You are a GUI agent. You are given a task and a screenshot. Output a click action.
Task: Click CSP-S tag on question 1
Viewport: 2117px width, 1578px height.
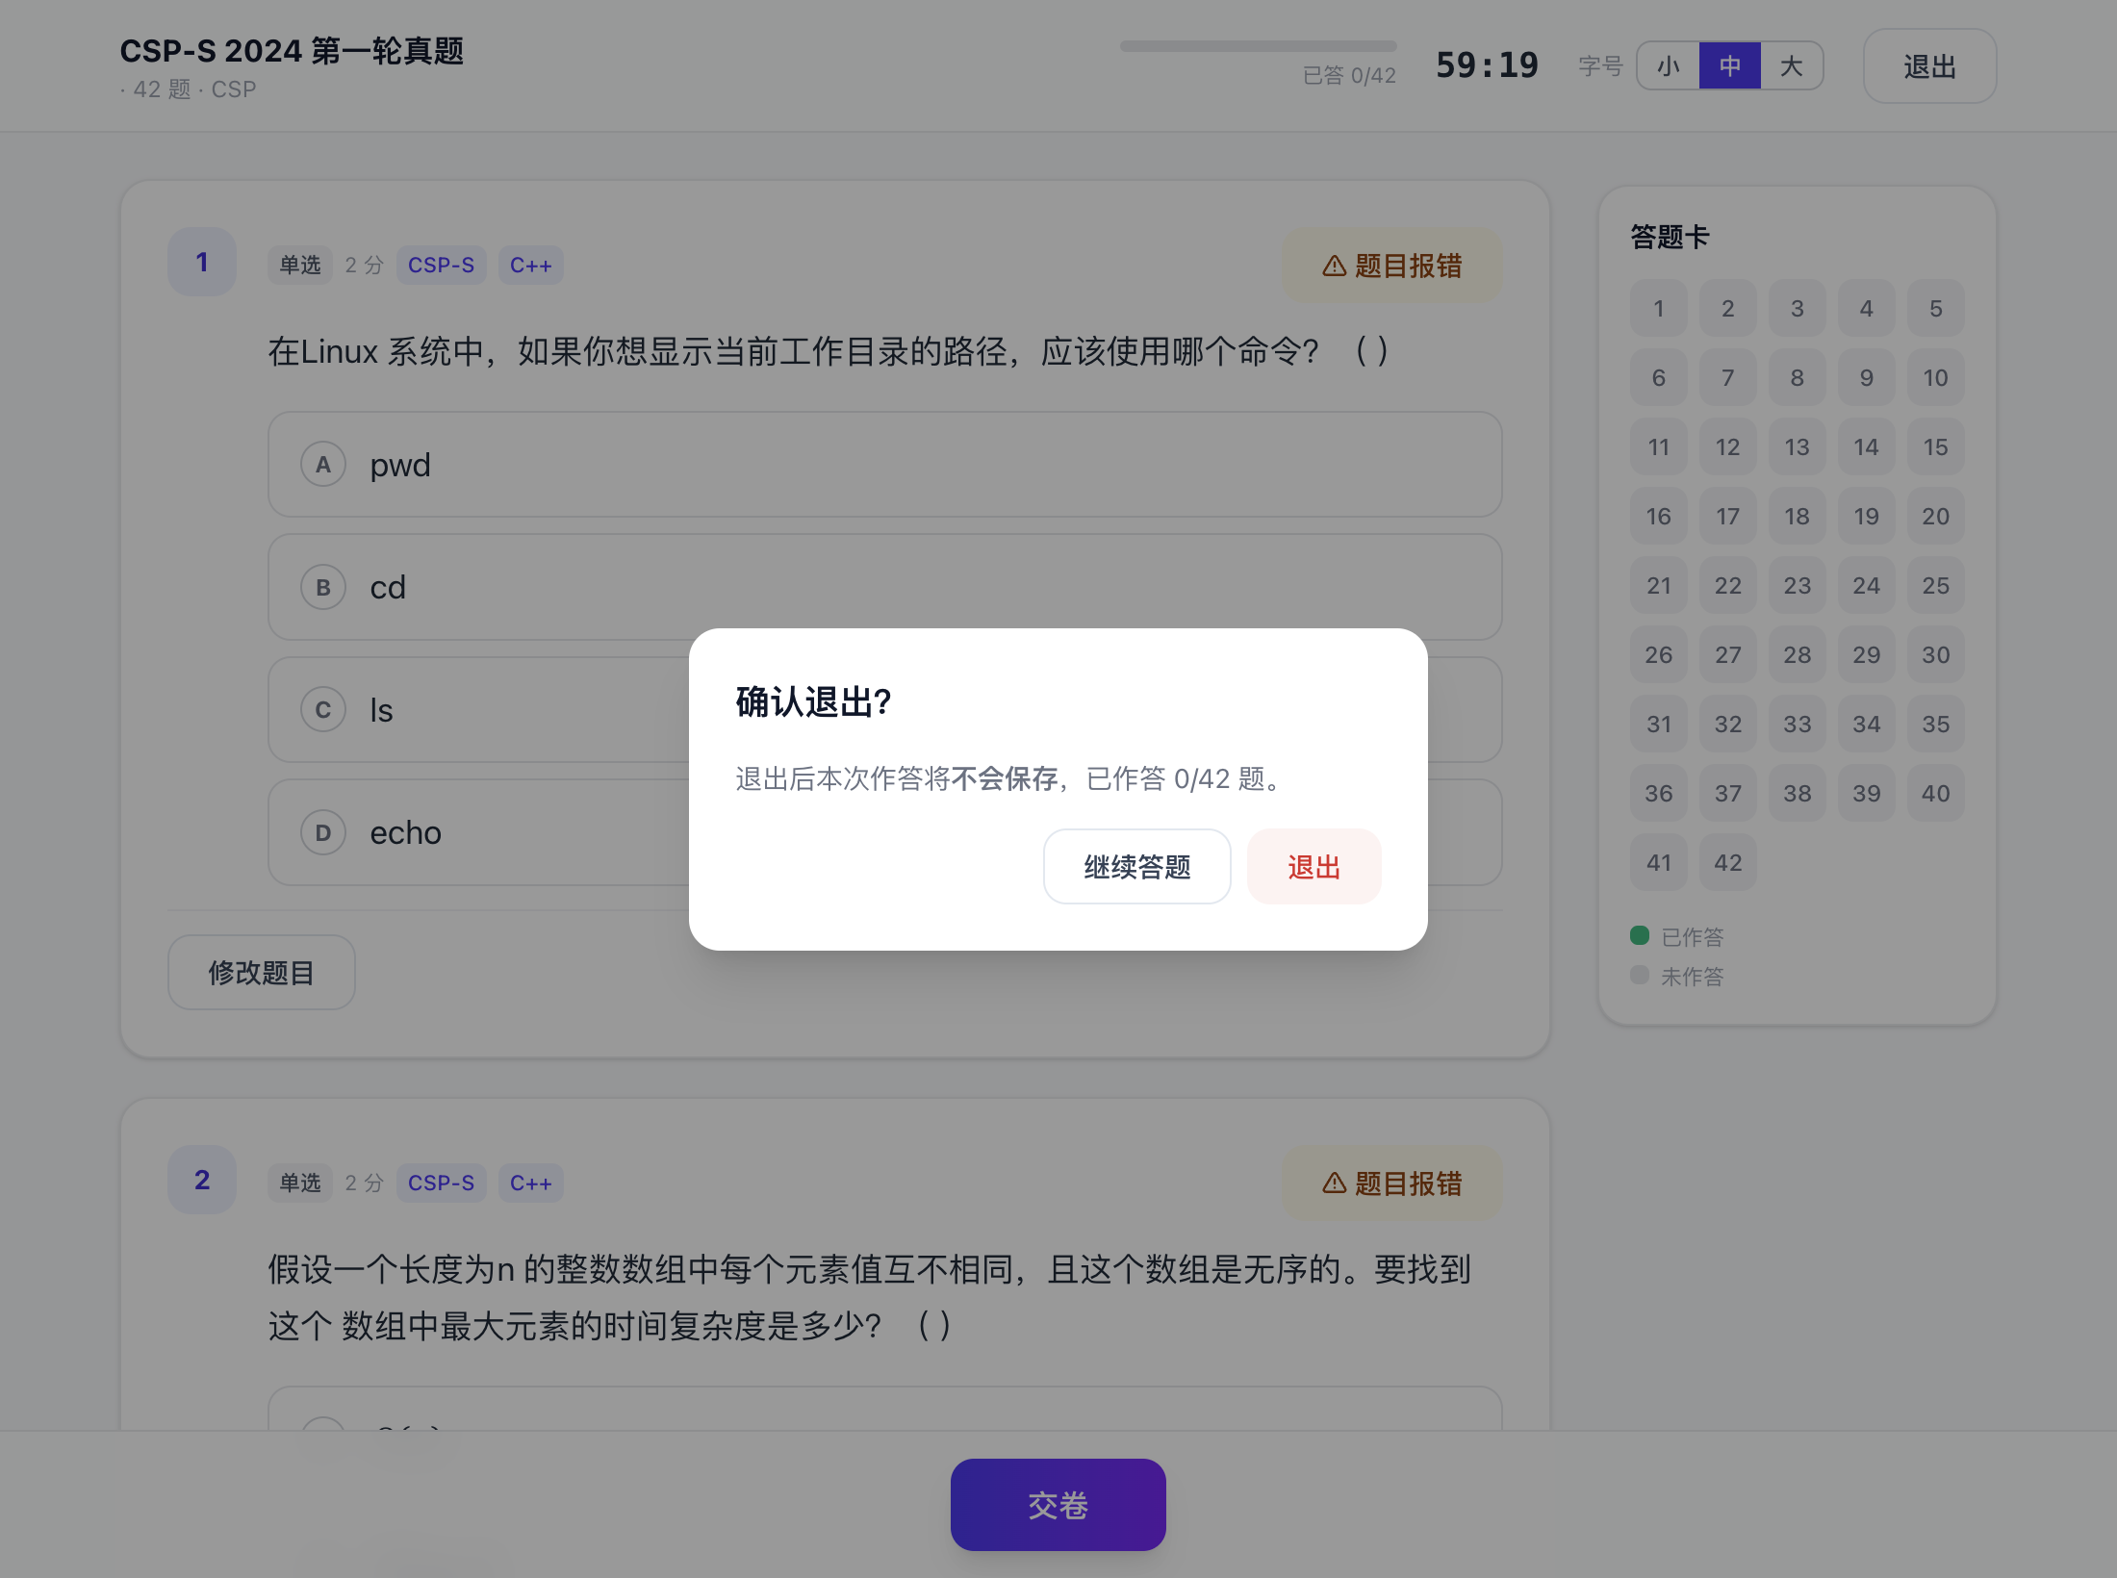point(442,266)
